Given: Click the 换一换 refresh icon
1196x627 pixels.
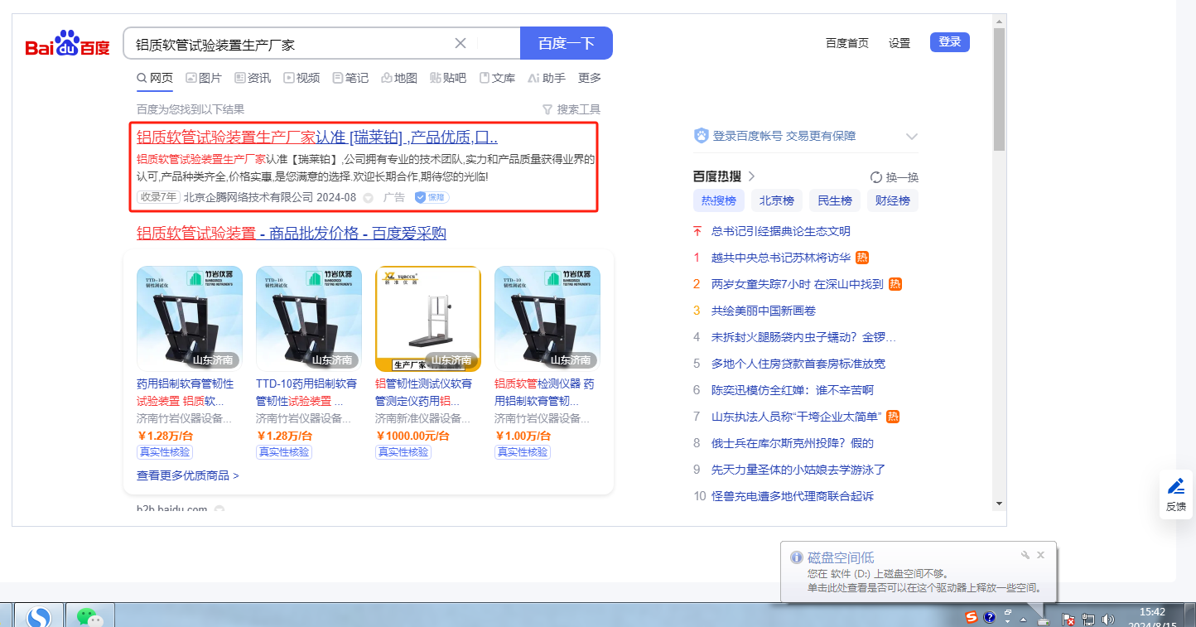Looking at the screenshot, I should click(875, 177).
